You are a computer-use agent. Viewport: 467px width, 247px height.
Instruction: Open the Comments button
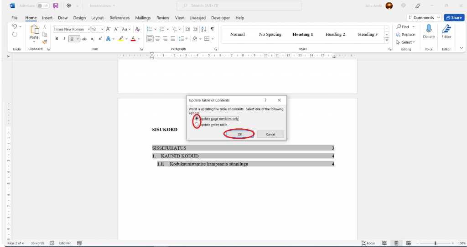pos(425,18)
